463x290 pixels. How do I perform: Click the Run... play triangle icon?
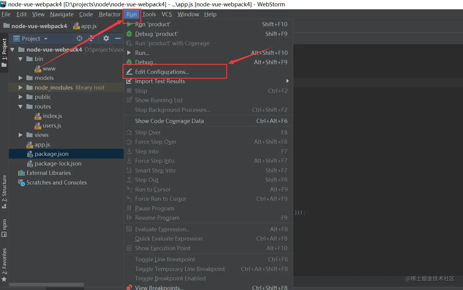[129, 53]
